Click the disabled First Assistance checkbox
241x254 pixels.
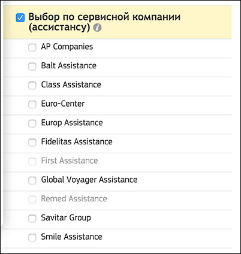[32, 162]
